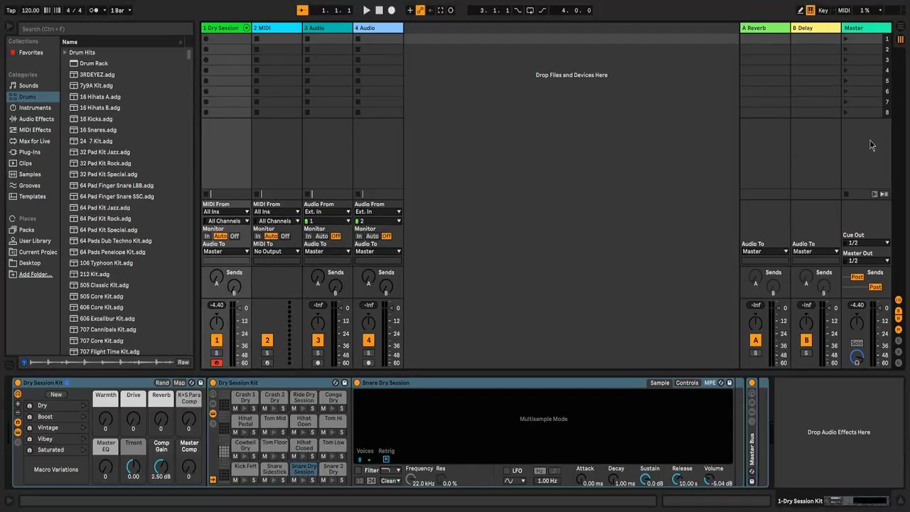Deactivate track 2 MIDI with its number button
Screen dimensions: 910x512
(267, 341)
